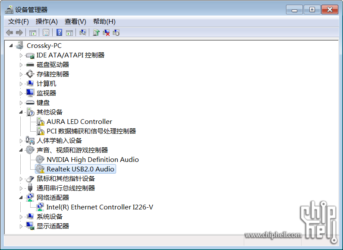
Task: Select PCI 数据捕获和信号处理控制器 entry
Action: (x=91, y=131)
